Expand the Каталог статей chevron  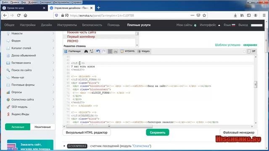coord(53,48)
